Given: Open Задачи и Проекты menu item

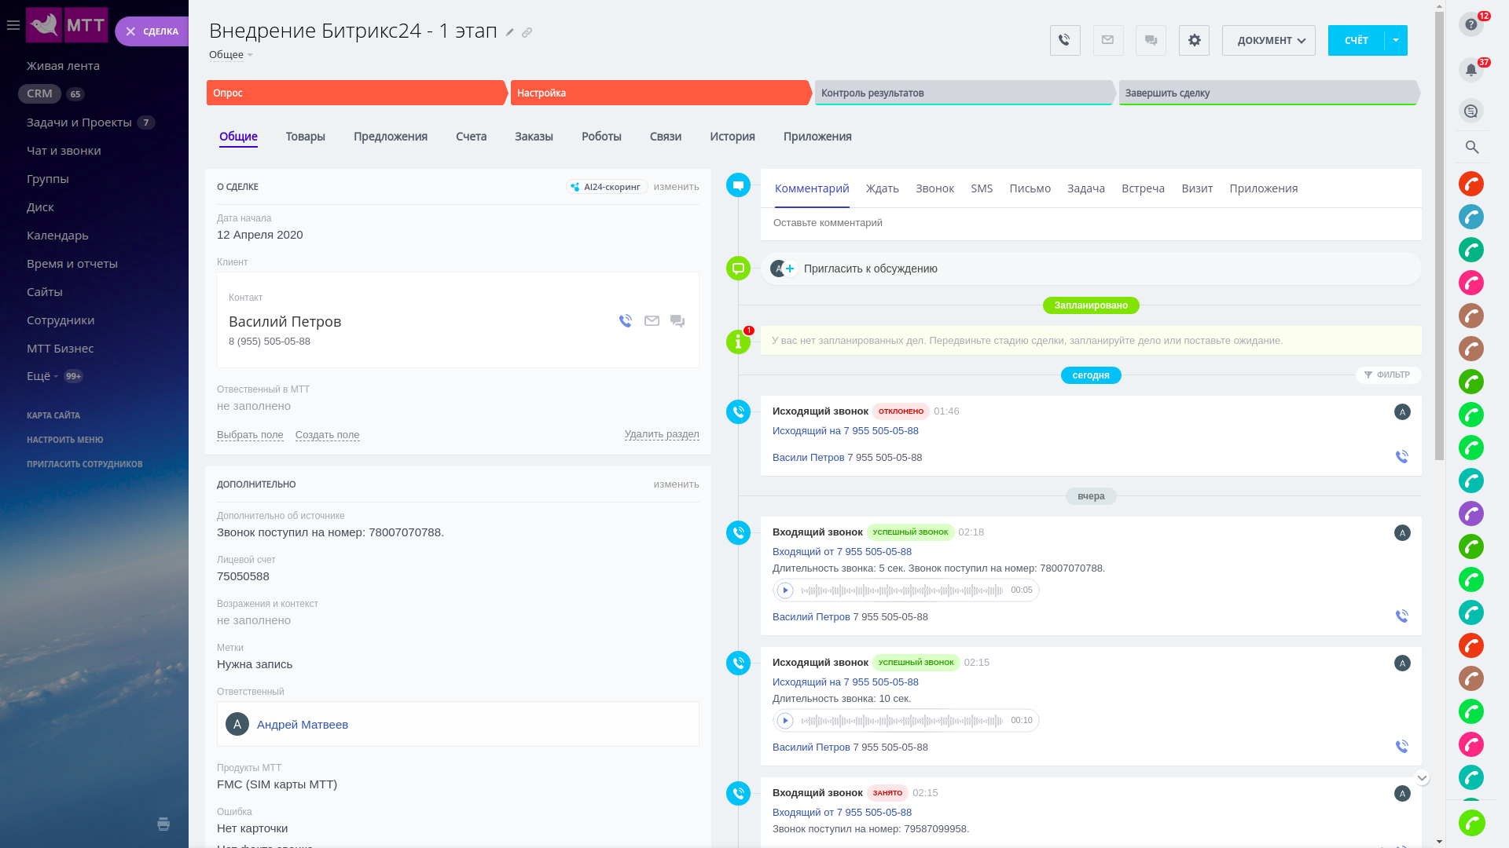Looking at the screenshot, I should tap(79, 122).
